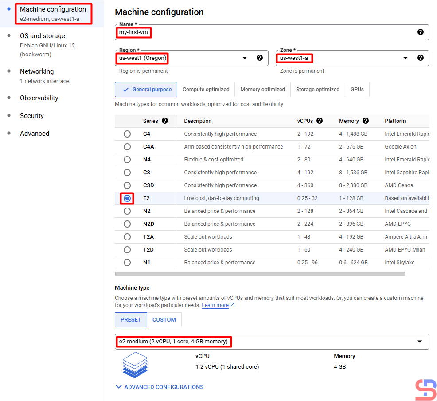This screenshot has width=437, height=401.
Task: Select the C4 series radio button
Action: coord(127,134)
